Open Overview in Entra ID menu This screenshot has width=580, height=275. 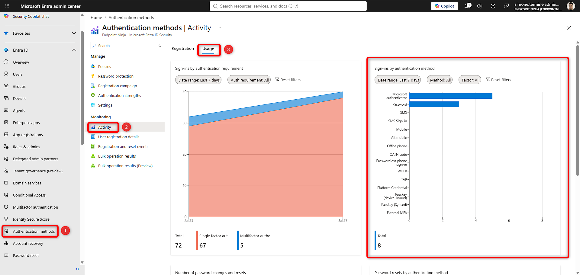point(21,62)
